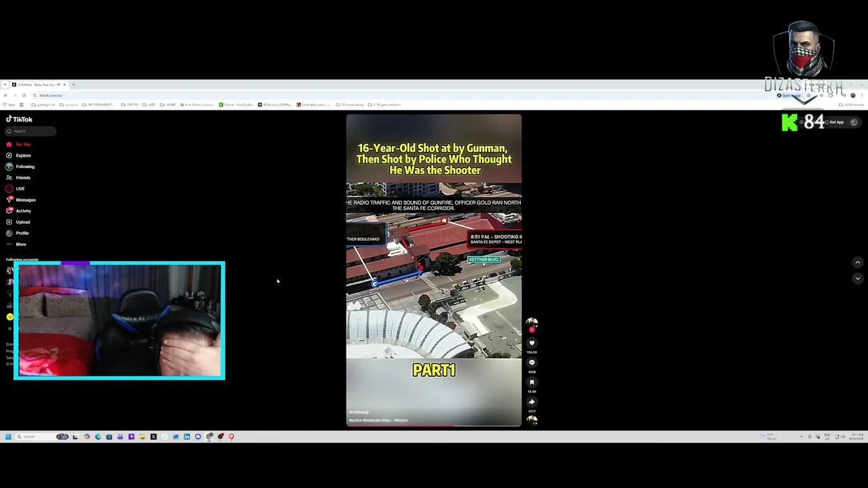Image resolution: width=868 pixels, height=488 pixels.
Task: Open Messages in the sidebar
Action: (21, 200)
